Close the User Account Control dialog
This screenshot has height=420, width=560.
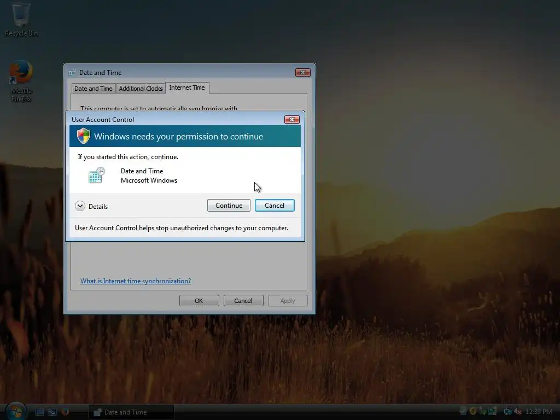(292, 119)
